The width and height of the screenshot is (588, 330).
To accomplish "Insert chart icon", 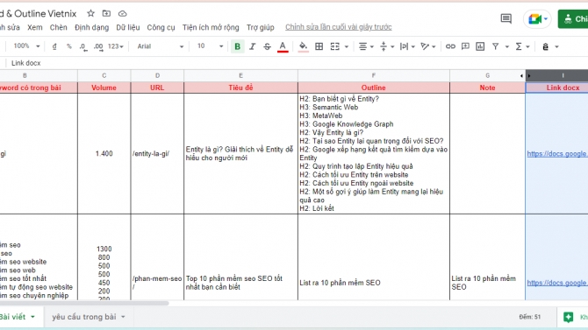I will point(480,46).
